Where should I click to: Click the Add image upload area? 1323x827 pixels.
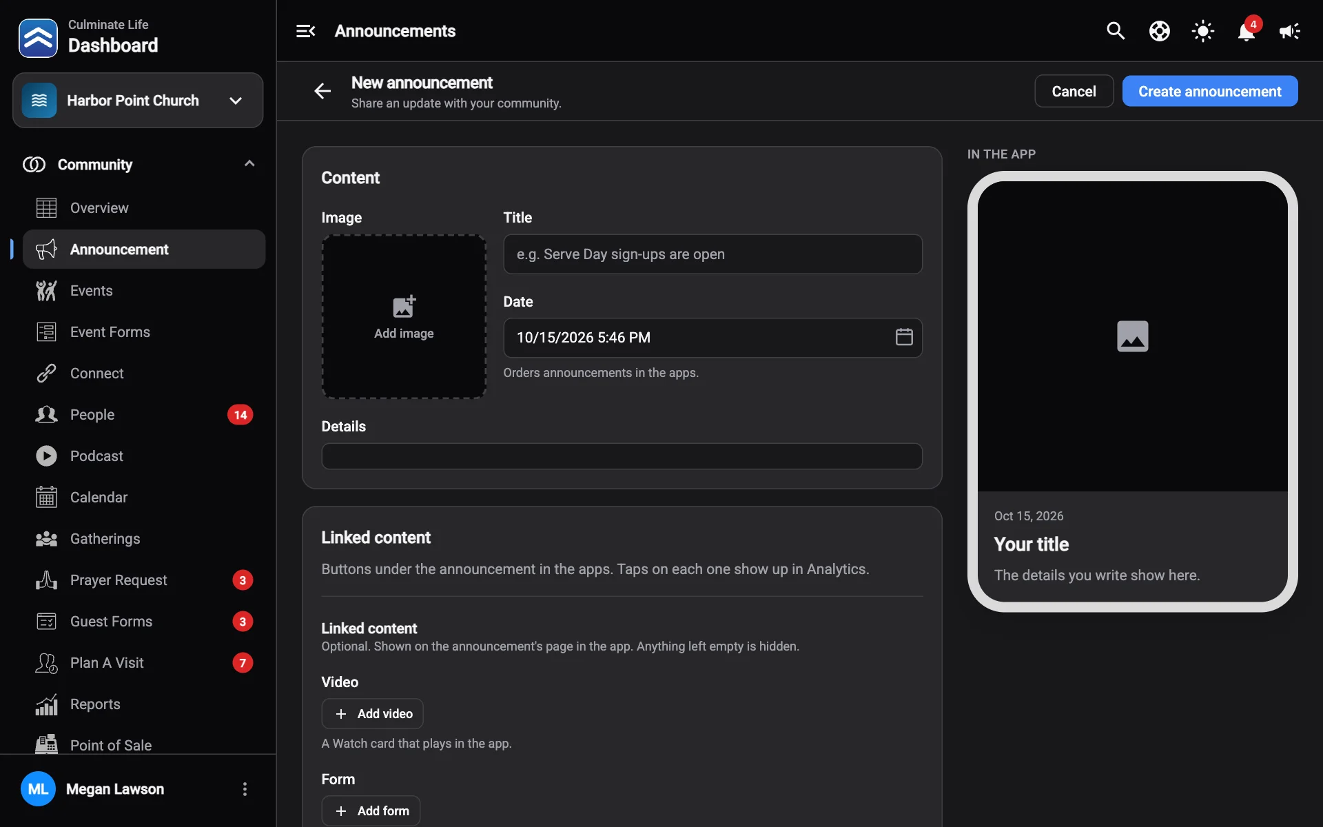pos(404,316)
